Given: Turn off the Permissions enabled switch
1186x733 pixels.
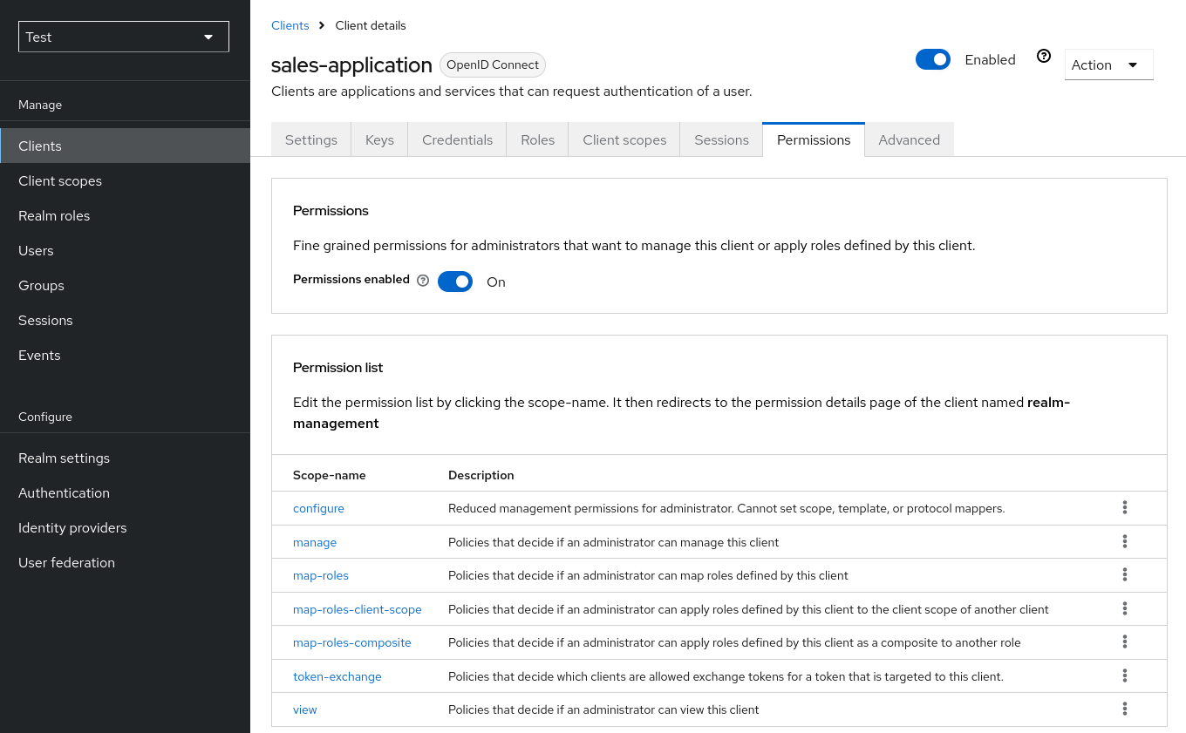Looking at the screenshot, I should pyautogui.click(x=454, y=281).
